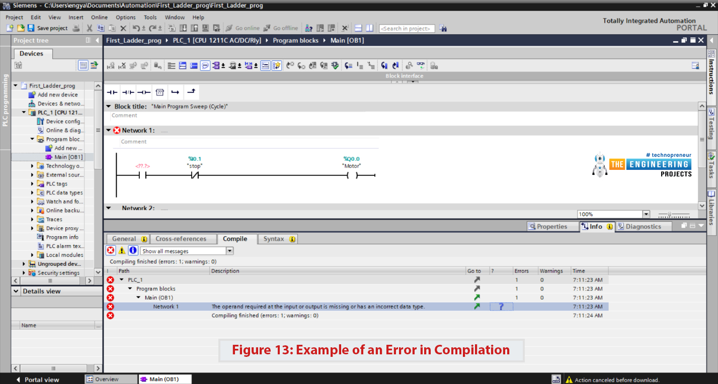Expand the PLC tags tree node

click(x=32, y=184)
